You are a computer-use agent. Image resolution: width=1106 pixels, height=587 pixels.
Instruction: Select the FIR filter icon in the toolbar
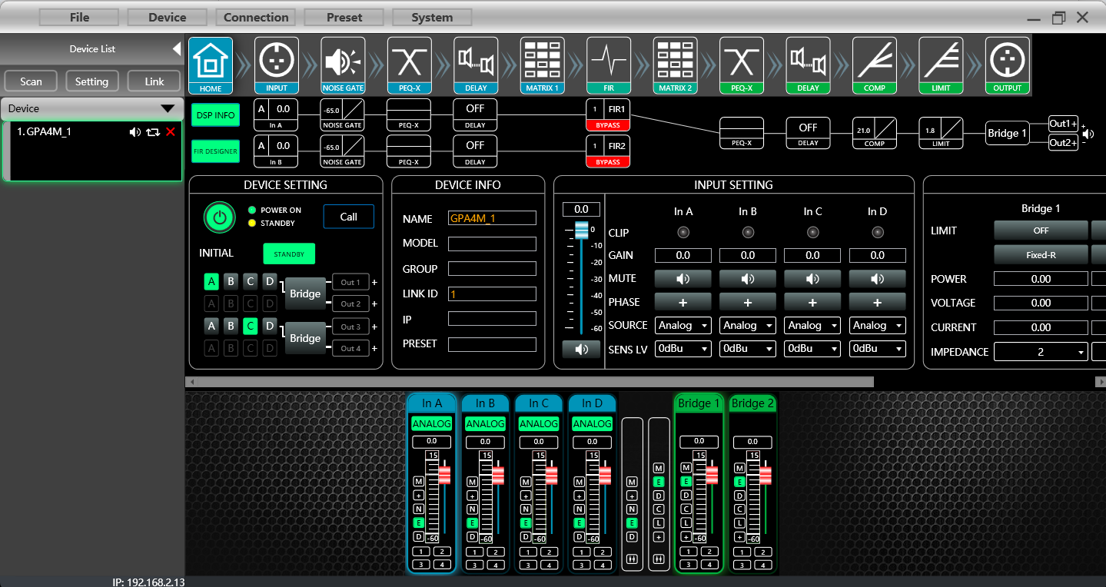point(608,65)
